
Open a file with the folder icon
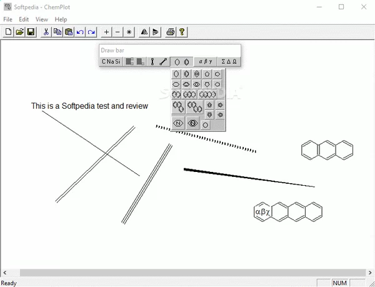[x=19, y=31]
